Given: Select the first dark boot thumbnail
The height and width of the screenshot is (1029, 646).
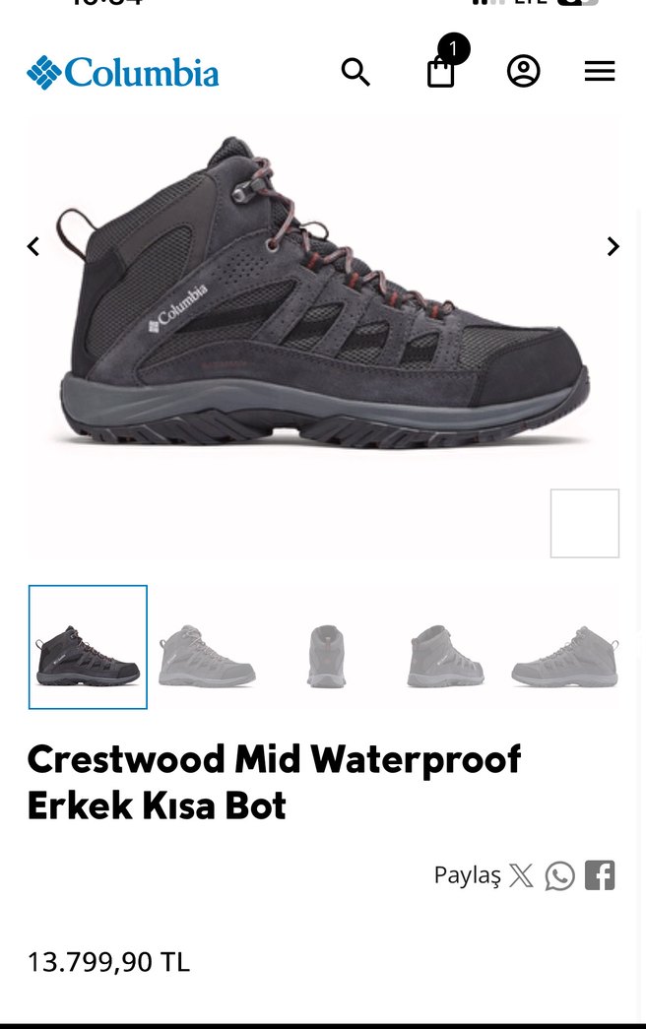Looking at the screenshot, I should pos(88,647).
